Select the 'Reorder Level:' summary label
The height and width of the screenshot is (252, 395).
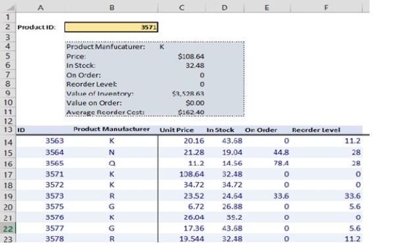[92, 84]
